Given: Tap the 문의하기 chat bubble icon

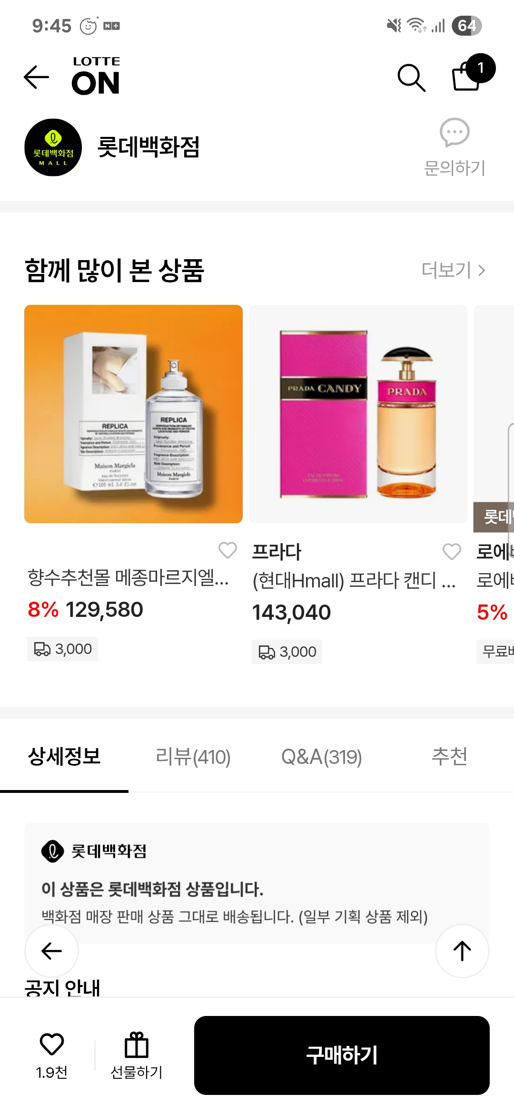Looking at the screenshot, I should point(455,133).
